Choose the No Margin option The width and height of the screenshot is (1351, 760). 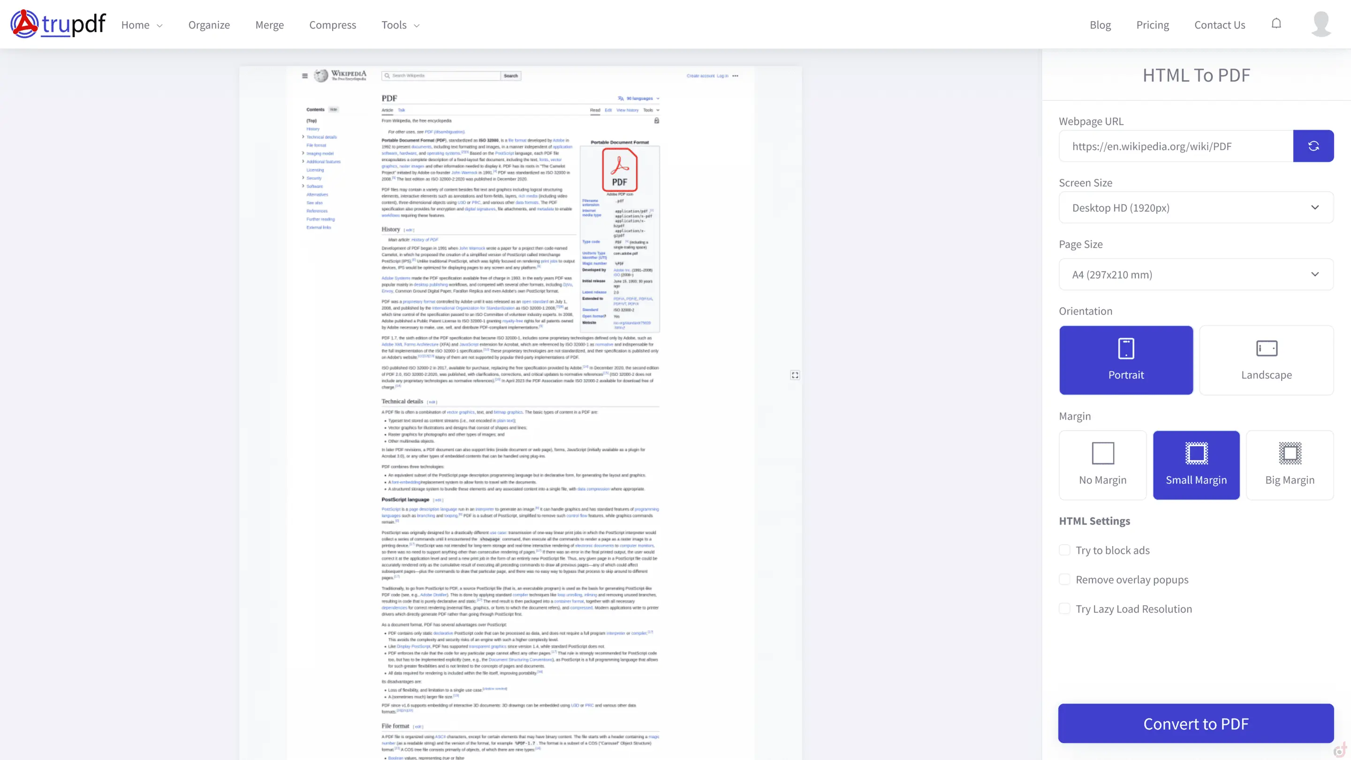(x=1102, y=465)
